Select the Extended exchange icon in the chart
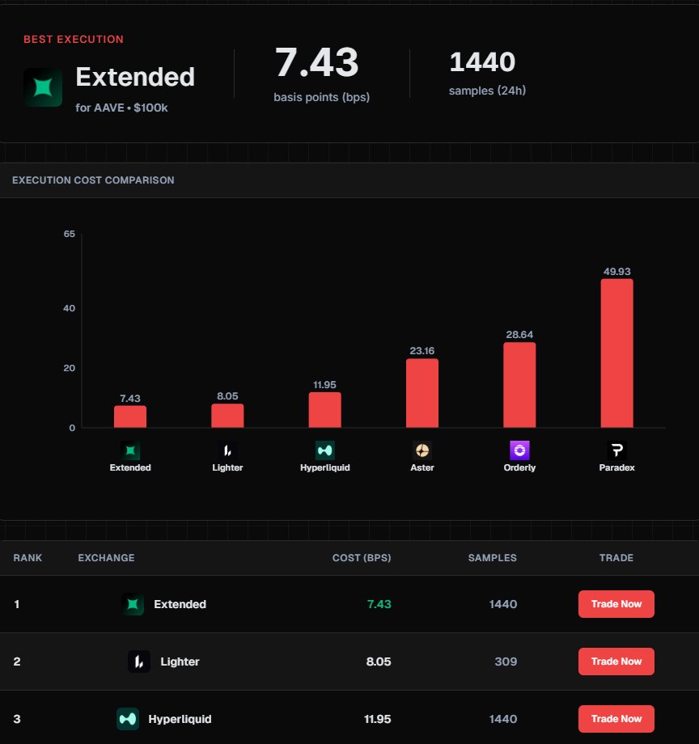The height and width of the screenshot is (744, 699). click(x=130, y=449)
